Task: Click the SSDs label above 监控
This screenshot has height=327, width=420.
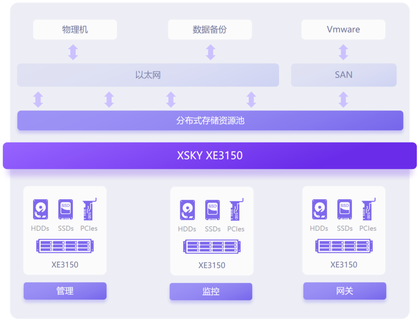Action: pyautogui.click(x=213, y=229)
